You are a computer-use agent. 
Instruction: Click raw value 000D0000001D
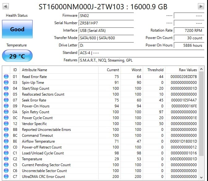click(184, 159)
